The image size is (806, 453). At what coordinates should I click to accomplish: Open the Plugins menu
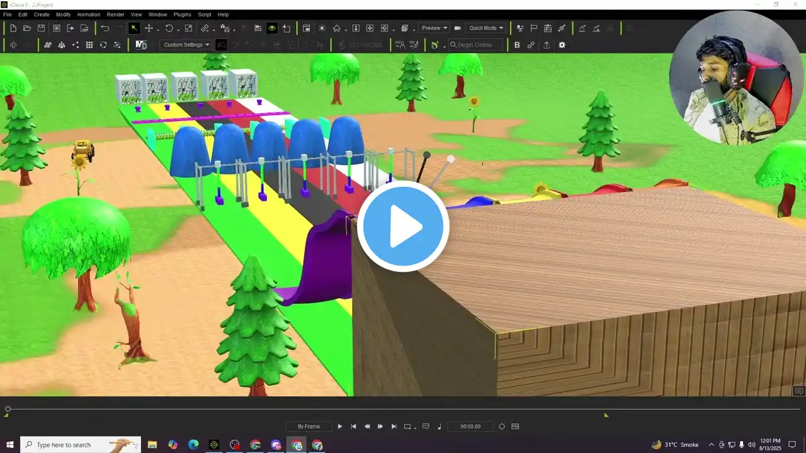pyautogui.click(x=182, y=14)
